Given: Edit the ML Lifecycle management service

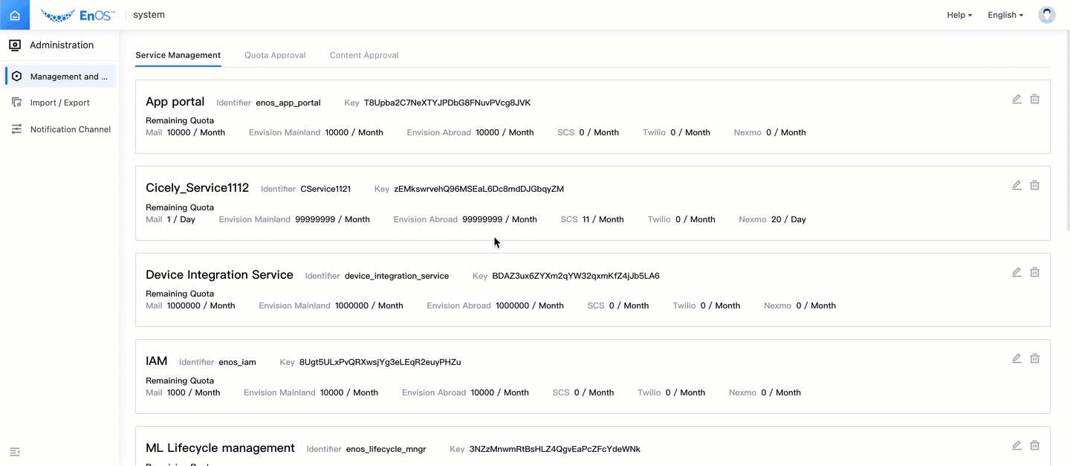Looking at the screenshot, I should (1016, 445).
